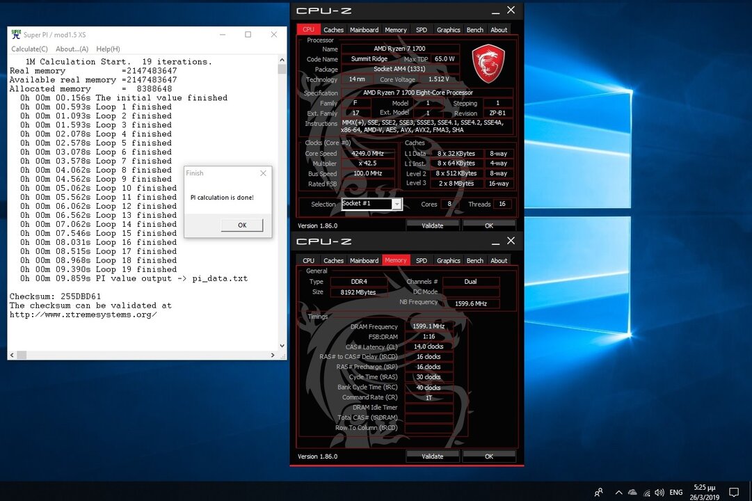The height and width of the screenshot is (501, 752).
Task: Click the Core Speed value 4249.0 MHz
Action: tap(368, 154)
